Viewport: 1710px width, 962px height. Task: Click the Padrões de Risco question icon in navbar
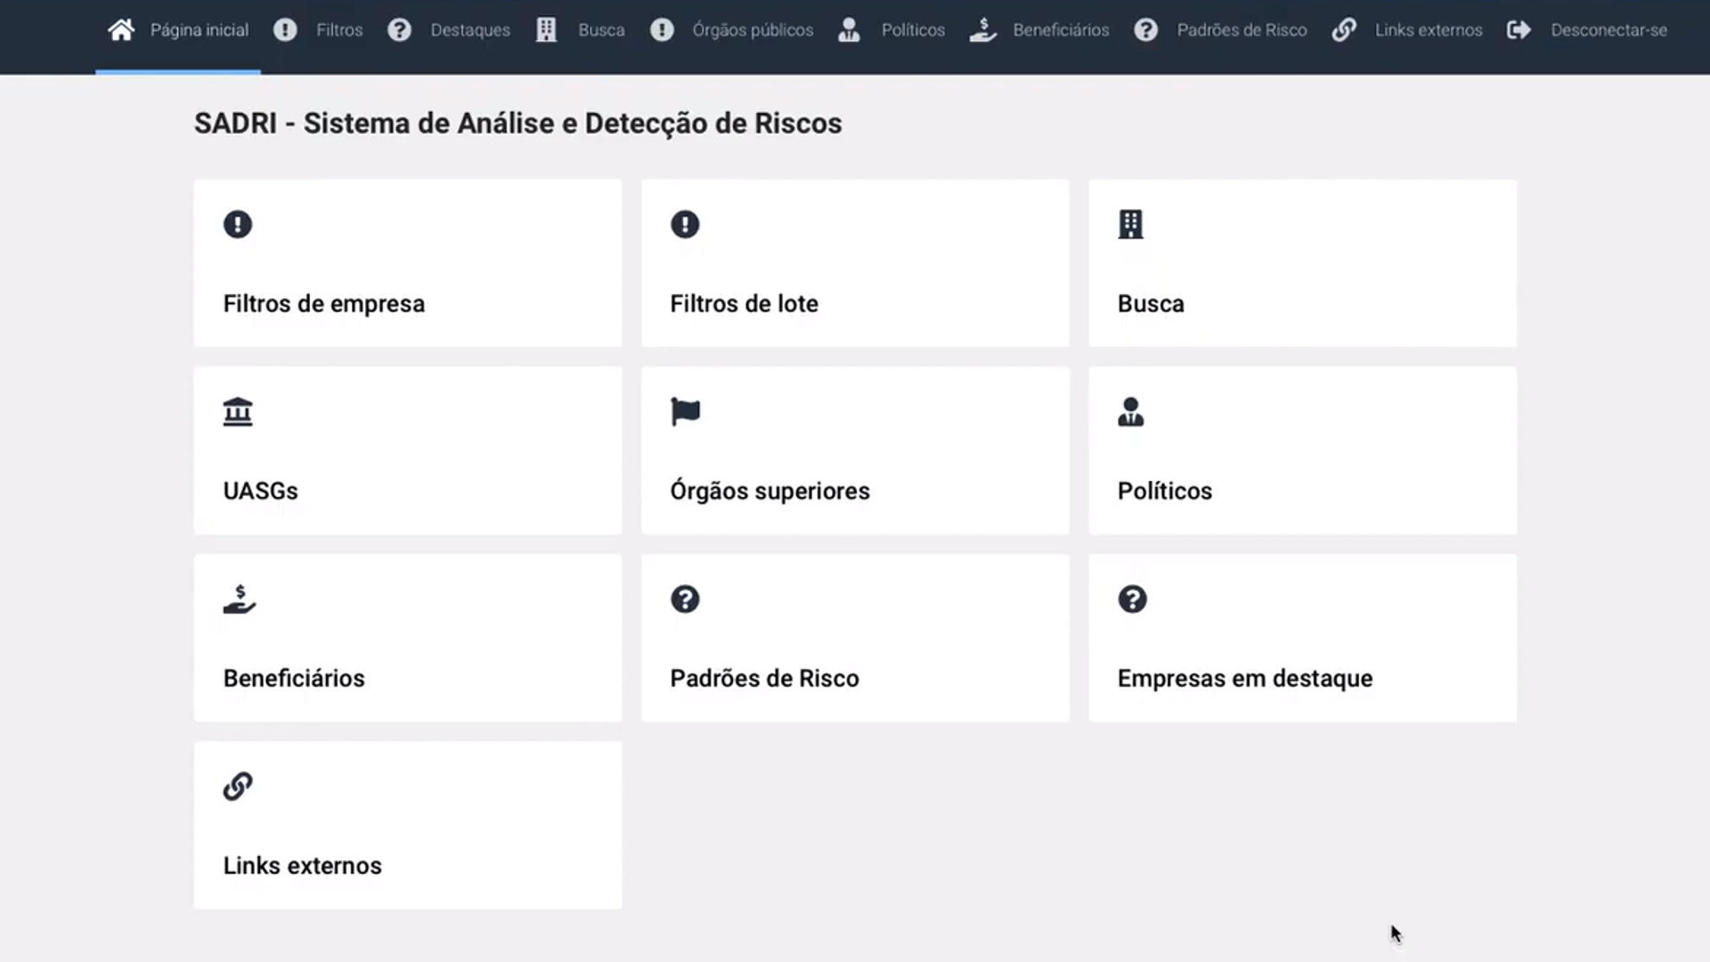pyautogui.click(x=1145, y=29)
